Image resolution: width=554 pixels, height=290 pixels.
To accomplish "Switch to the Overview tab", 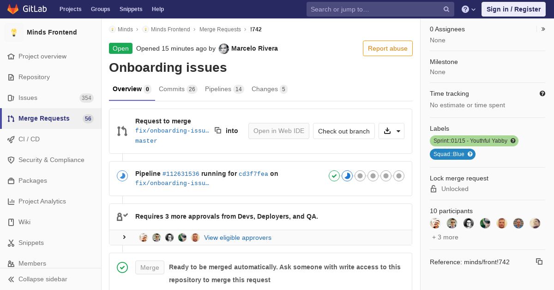I will tap(132, 89).
